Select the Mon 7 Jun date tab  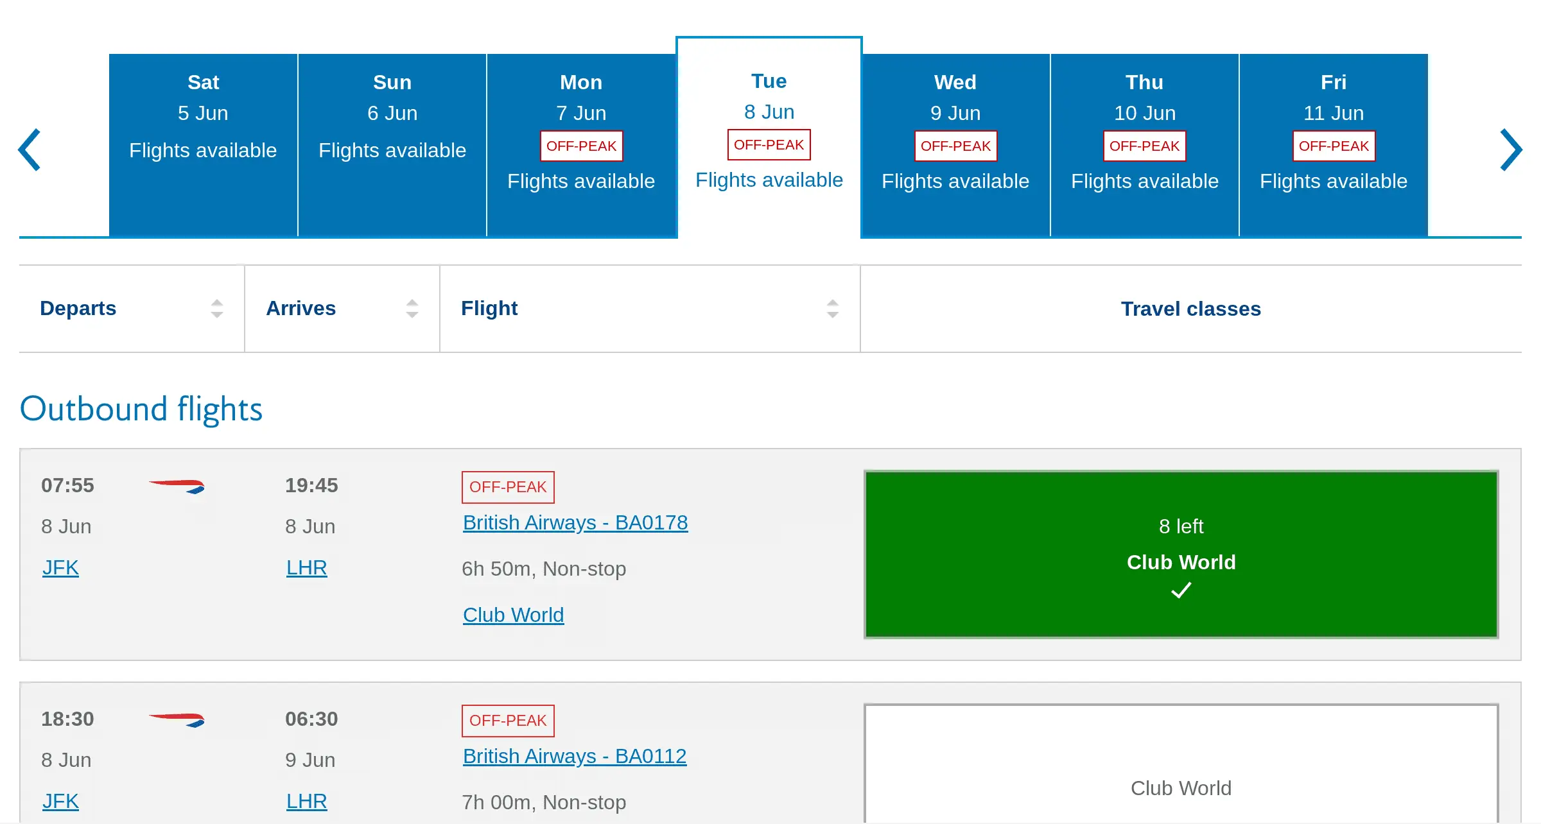581,145
